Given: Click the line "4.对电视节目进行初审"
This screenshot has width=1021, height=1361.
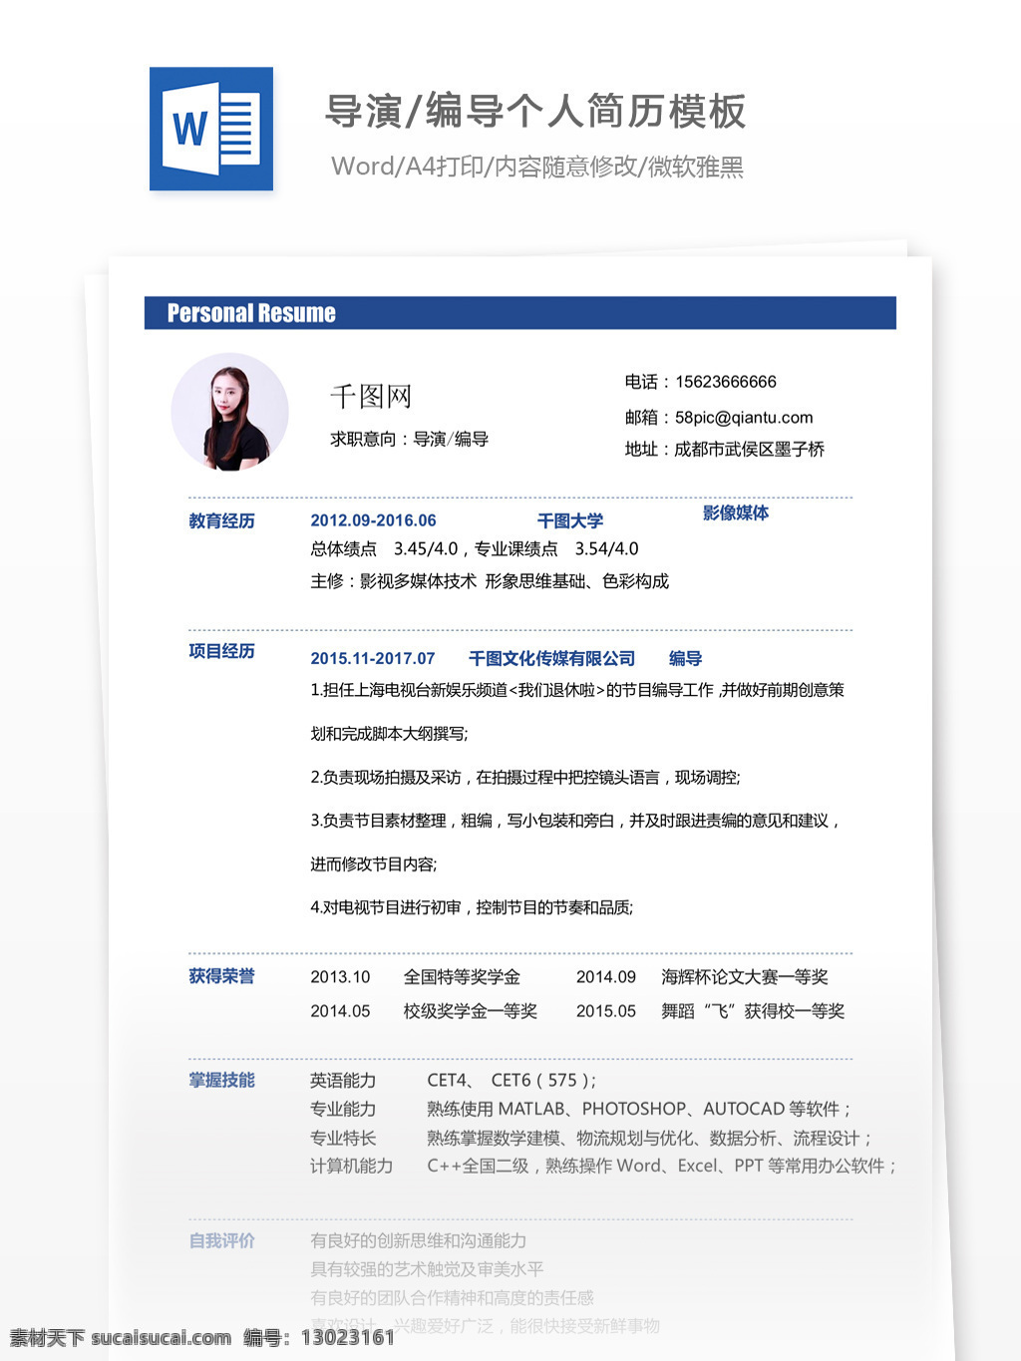Looking at the screenshot, I should [x=472, y=907].
